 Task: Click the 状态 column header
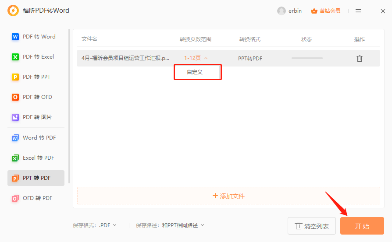[x=306, y=39]
